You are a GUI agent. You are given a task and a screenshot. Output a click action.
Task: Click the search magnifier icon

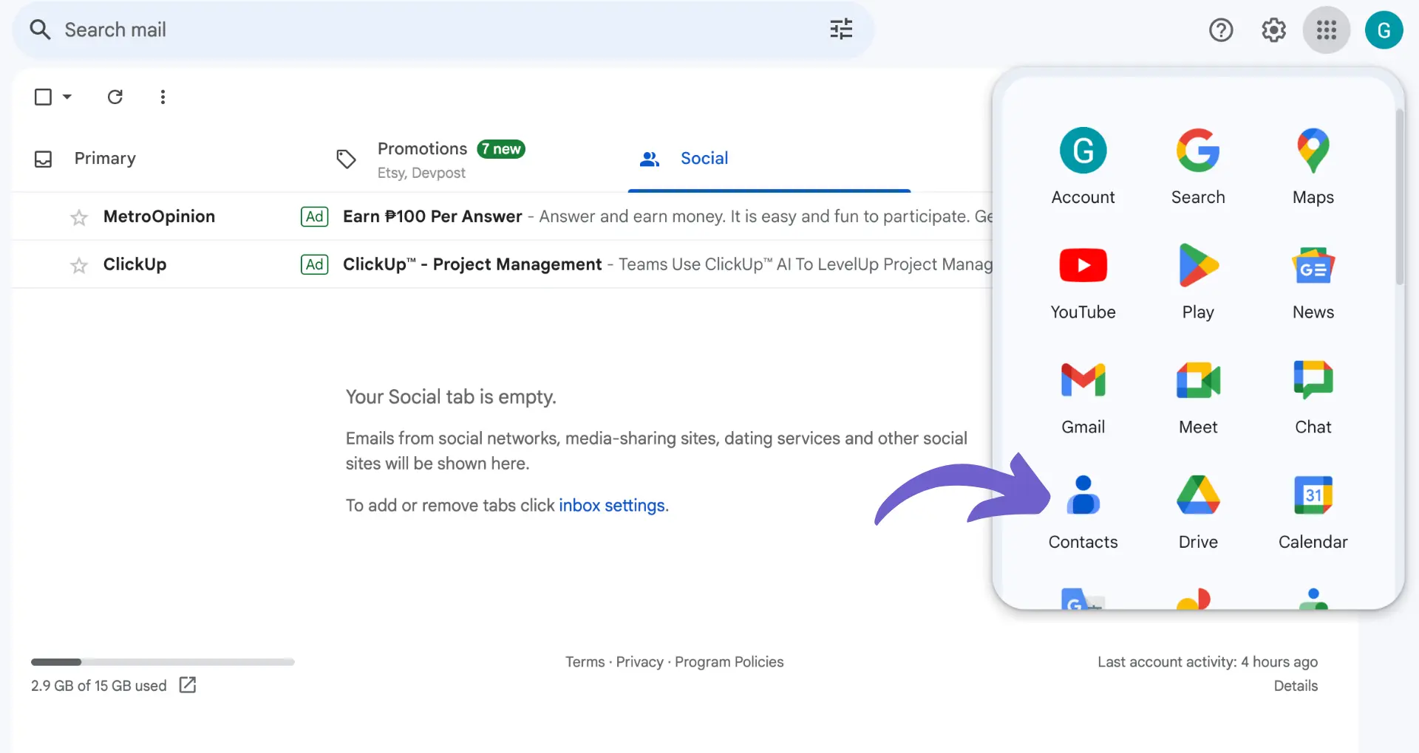40,30
